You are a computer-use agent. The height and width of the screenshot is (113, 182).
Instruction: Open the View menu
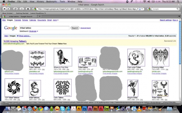pos(32,2)
